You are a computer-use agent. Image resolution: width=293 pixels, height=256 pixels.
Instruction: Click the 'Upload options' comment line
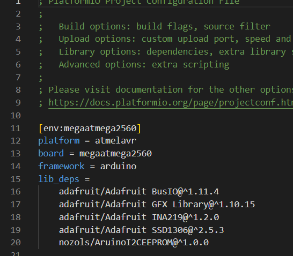(x=165, y=39)
